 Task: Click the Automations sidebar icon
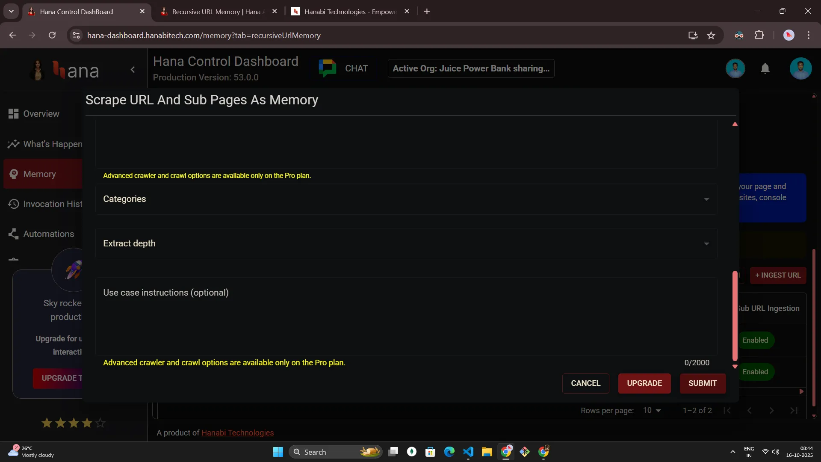point(13,234)
